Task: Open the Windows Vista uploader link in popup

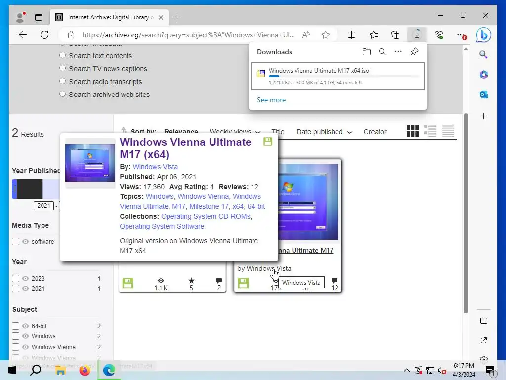Action: click(155, 167)
